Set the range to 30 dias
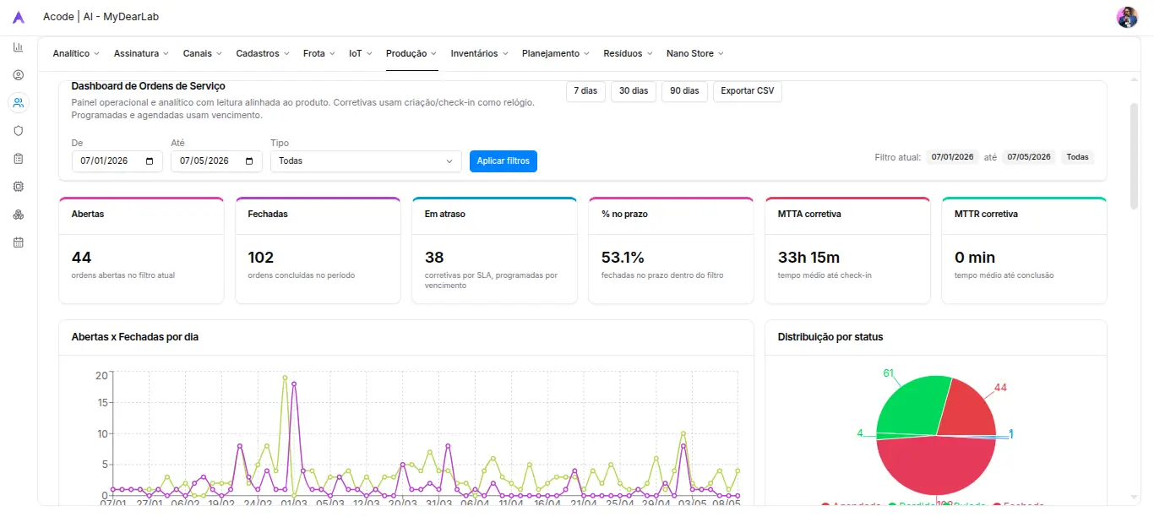 pyautogui.click(x=634, y=91)
